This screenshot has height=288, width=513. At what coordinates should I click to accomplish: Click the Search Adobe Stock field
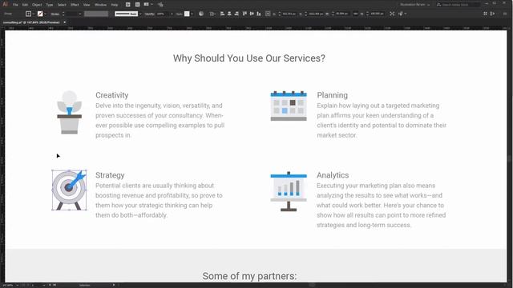(458, 5)
